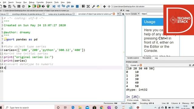The width and height of the screenshot is (194, 109).
Task: Switch to the File explorer tab
Action: [147, 58]
